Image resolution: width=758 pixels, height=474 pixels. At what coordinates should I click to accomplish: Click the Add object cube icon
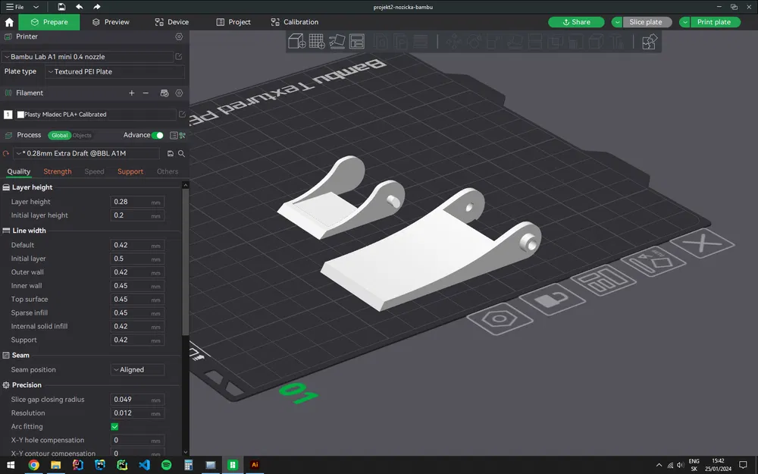(x=297, y=42)
